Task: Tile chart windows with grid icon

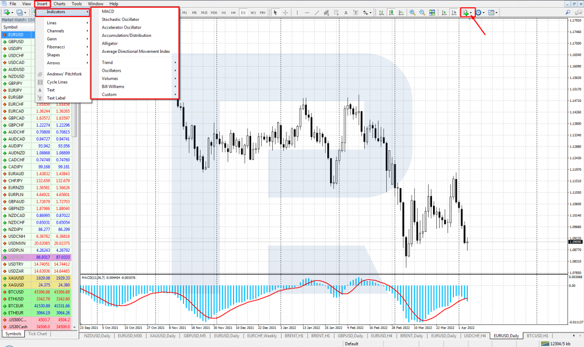Action: [x=432, y=13]
